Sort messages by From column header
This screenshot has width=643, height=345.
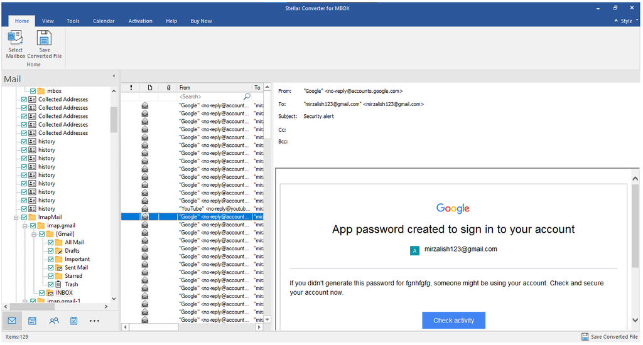click(x=214, y=87)
